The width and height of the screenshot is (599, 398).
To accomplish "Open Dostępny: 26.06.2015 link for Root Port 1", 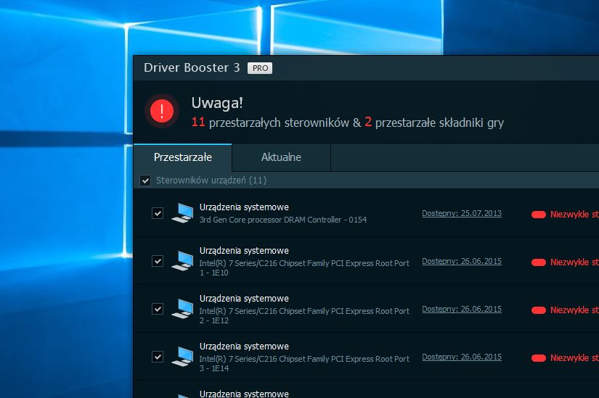I will click(462, 262).
